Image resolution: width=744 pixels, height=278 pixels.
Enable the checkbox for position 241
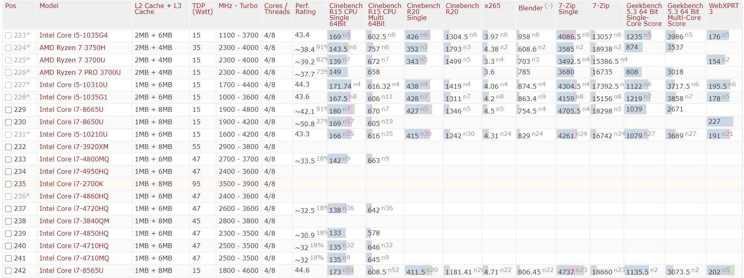click(x=8, y=258)
